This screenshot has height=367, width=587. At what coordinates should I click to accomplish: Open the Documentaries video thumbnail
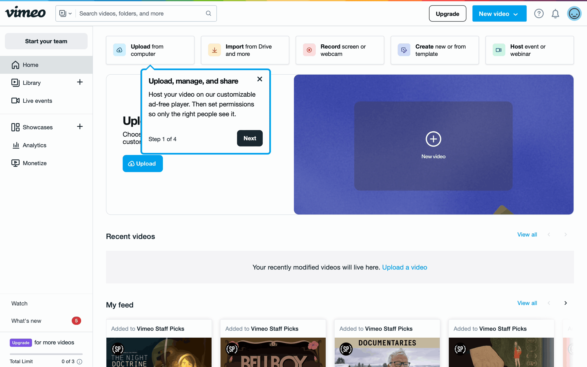387,352
